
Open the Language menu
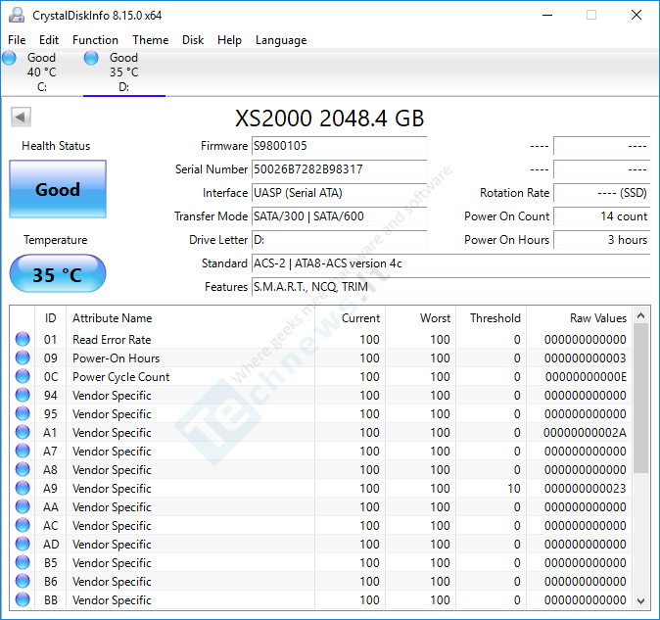[x=281, y=40]
